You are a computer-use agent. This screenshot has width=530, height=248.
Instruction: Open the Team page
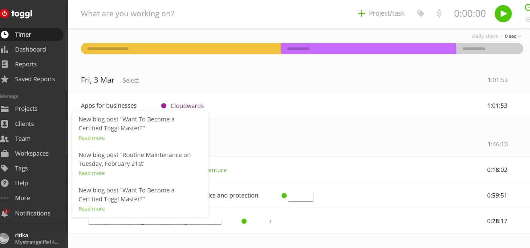tap(22, 139)
